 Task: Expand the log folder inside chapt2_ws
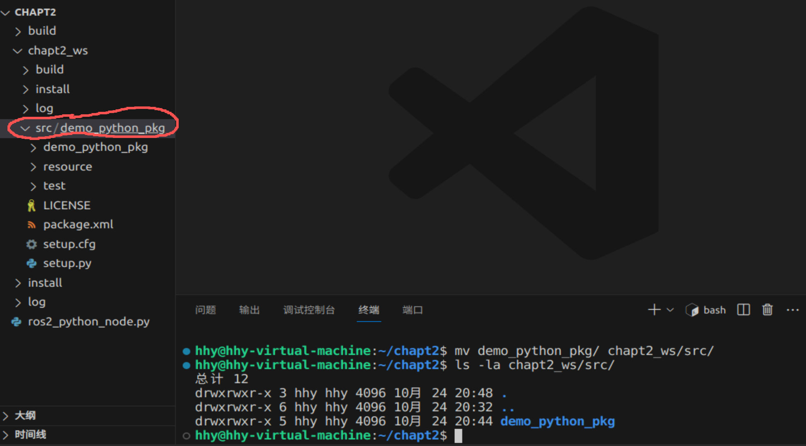click(x=26, y=109)
